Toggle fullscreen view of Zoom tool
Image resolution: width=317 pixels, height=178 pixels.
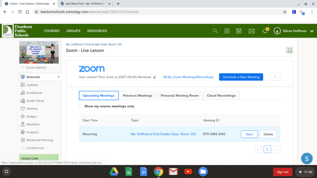[289, 50]
